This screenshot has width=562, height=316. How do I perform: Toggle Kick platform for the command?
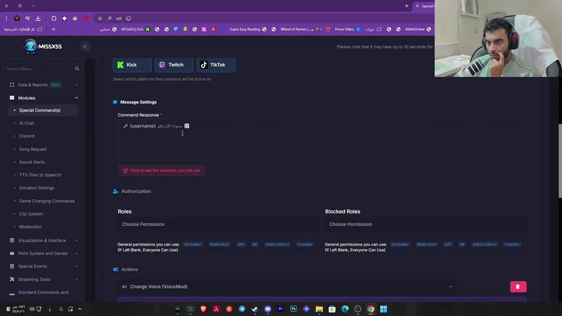(132, 65)
